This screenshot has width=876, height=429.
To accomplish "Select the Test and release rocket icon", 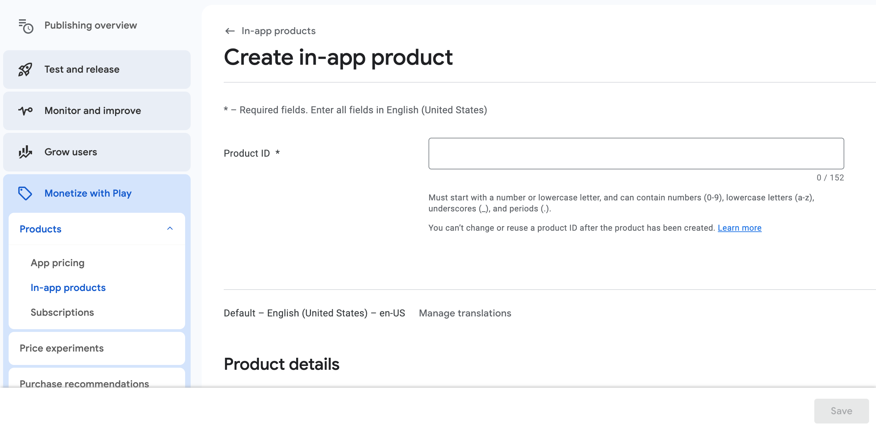I will [x=25, y=69].
